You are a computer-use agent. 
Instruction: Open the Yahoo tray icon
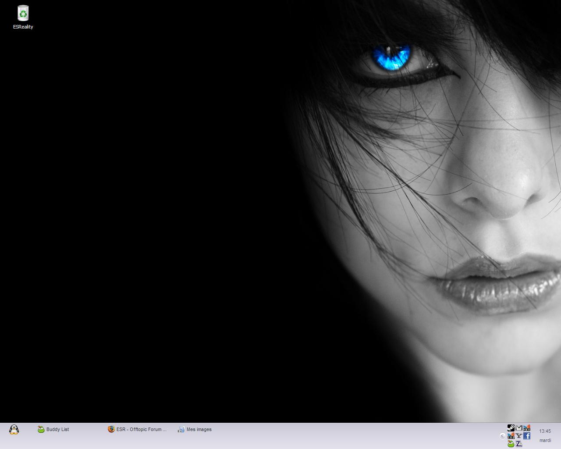(519, 436)
